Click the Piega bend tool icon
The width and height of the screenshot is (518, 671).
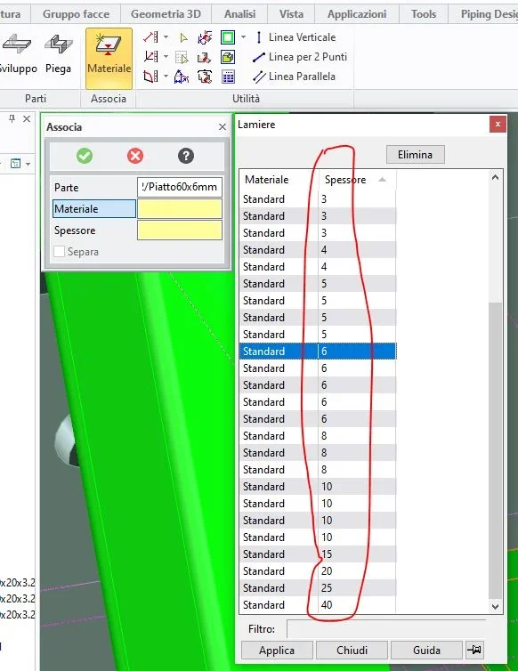click(58, 44)
